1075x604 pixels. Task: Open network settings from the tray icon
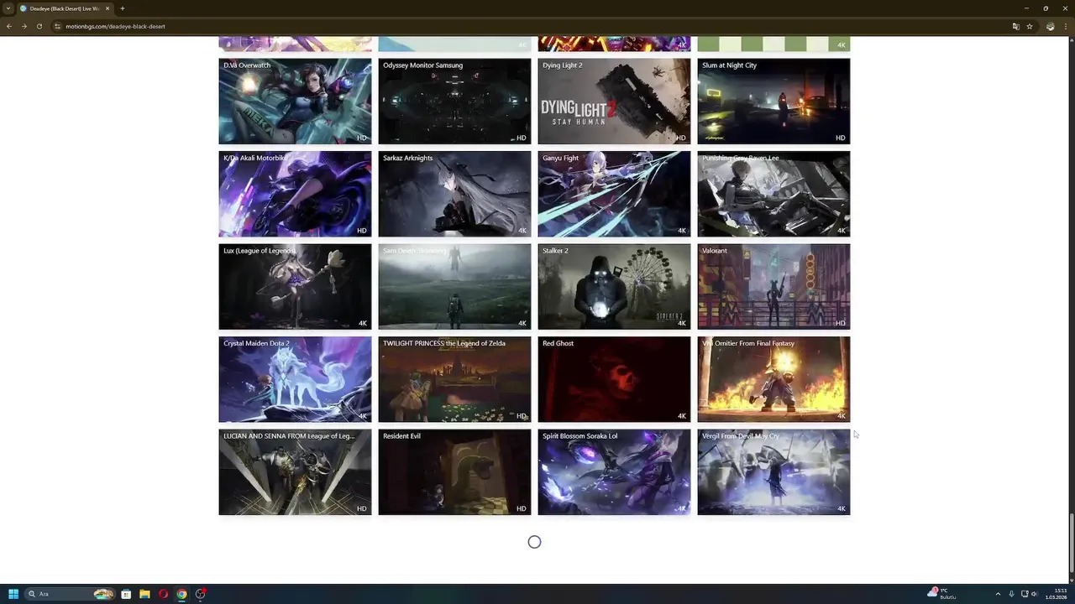(1025, 594)
